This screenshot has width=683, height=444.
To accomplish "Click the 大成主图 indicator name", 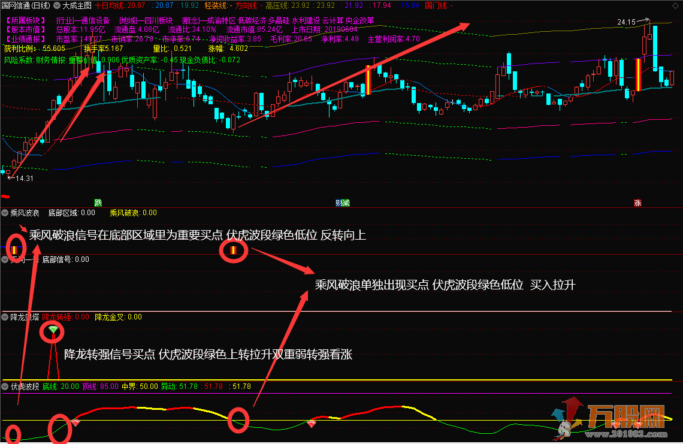I will pos(77,5).
